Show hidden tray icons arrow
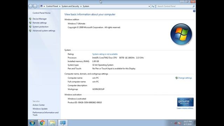This screenshot has height=126, width=224. [171, 123]
